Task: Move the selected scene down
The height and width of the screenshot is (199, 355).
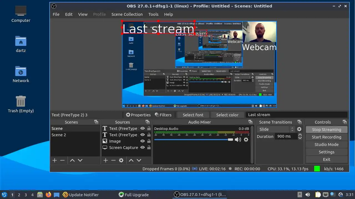Action: tap(80, 160)
